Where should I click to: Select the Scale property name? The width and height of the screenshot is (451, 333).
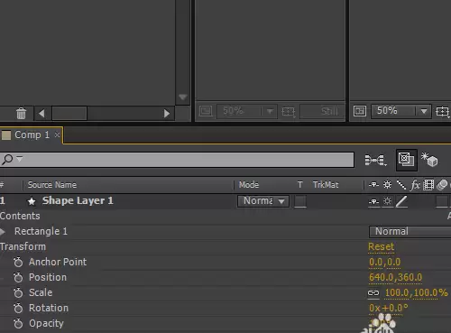41,292
